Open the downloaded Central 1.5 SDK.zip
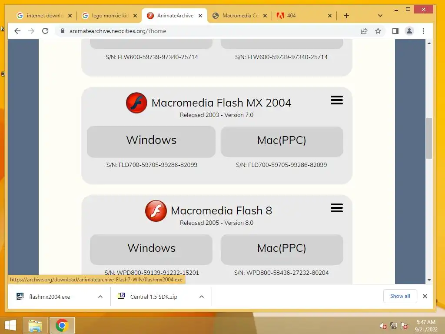445x334 pixels. coord(153,297)
